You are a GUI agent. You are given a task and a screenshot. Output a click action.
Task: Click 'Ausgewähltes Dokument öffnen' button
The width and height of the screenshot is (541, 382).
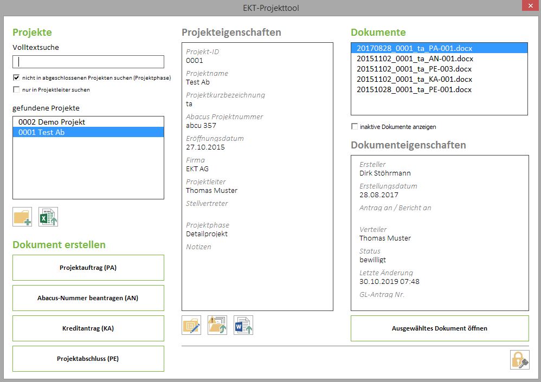tap(440, 328)
